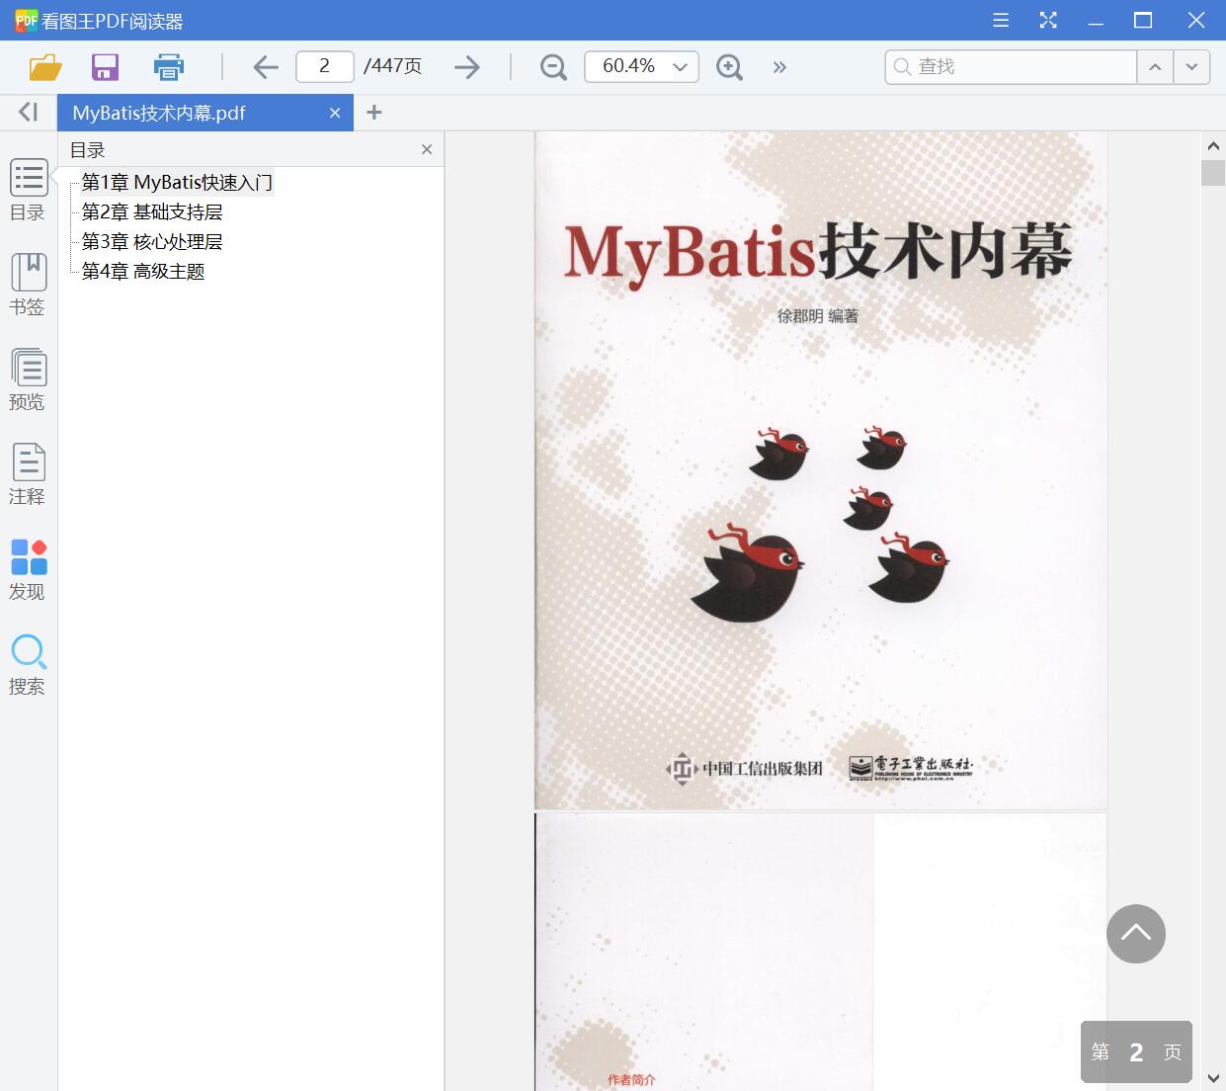This screenshot has width=1226, height=1091.
Task: Close the MyBatis技术内幕.pdf tab
Action: [335, 113]
